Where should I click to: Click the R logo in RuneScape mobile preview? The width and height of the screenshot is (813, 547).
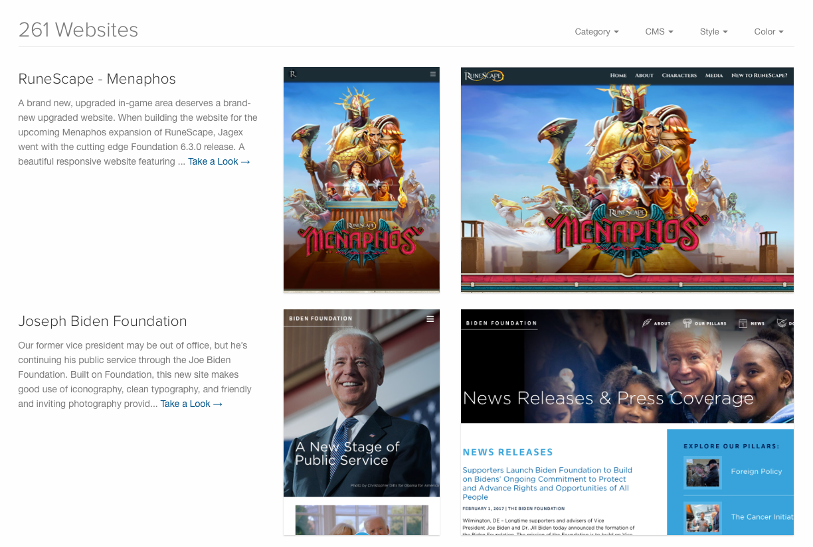[293, 74]
